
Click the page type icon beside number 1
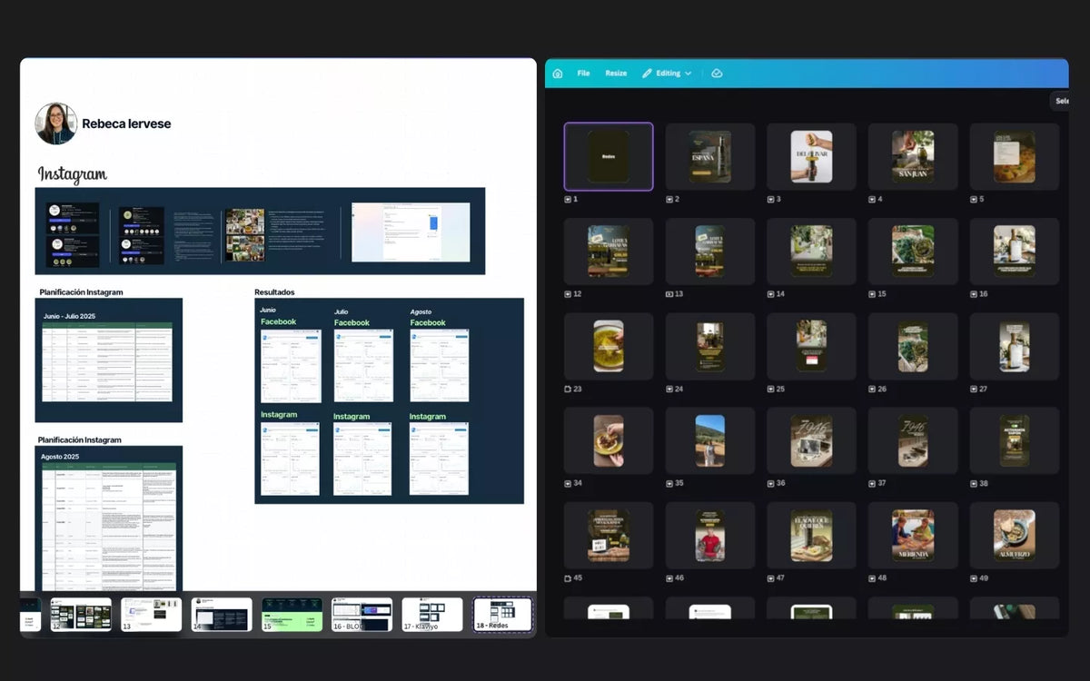[x=568, y=199]
